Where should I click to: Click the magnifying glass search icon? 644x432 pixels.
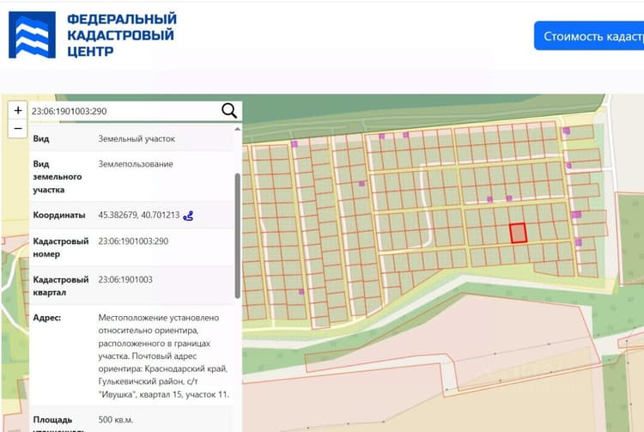(x=228, y=111)
